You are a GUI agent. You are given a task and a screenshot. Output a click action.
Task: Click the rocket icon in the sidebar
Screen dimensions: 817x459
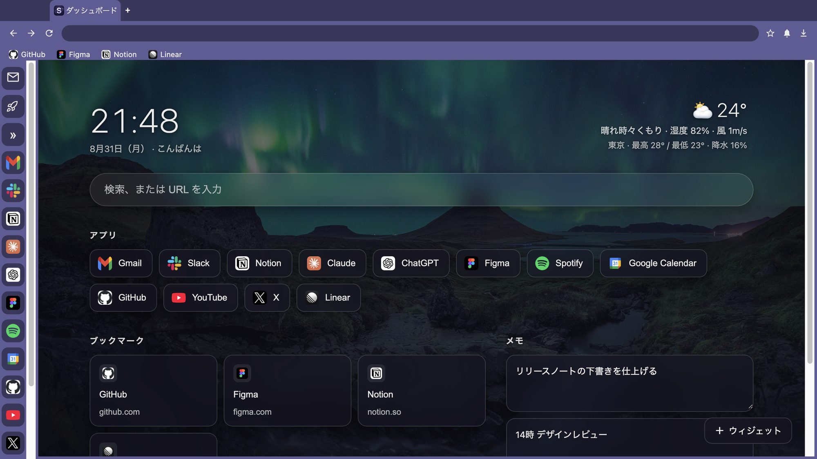pyautogui.click(x=13, y=106)
